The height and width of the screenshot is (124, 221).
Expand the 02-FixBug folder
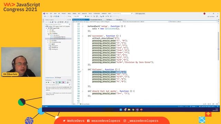coord(48,41)
